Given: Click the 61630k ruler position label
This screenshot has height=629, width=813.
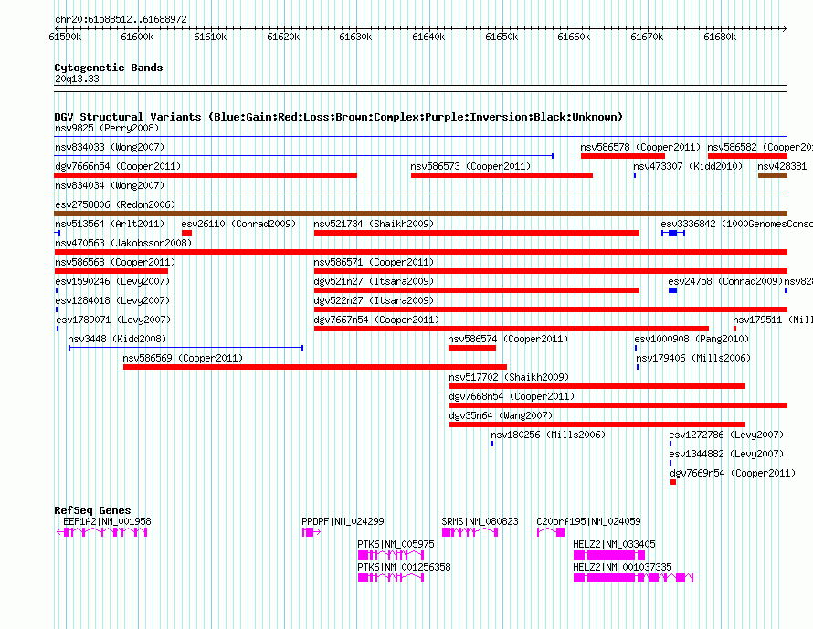Looking at the screenshot, I should tap(355, 37).
